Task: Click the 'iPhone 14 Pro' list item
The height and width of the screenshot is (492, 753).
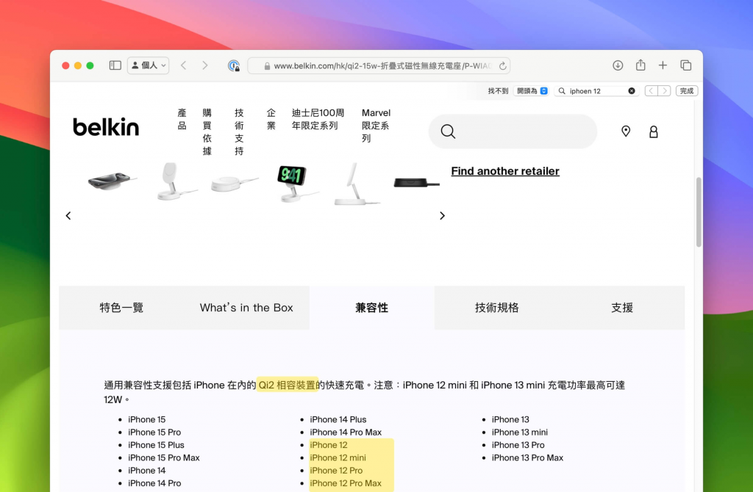Action: click(x=154, y=483)
